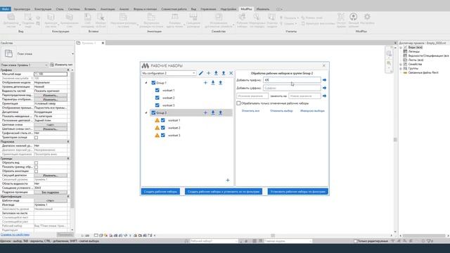Add a workset to Group 2
The width and height of the screenshot is (450, 253).
point(205,112)
